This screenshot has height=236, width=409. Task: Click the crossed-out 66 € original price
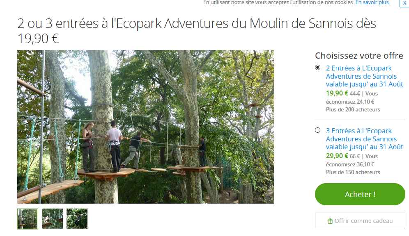pos(355,156)
